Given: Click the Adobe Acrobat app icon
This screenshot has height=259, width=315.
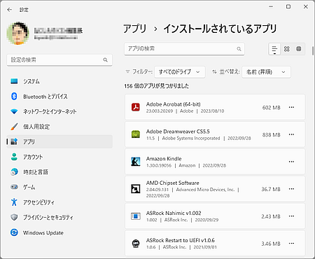Looking at the screenshot, I should click(136, 107).
